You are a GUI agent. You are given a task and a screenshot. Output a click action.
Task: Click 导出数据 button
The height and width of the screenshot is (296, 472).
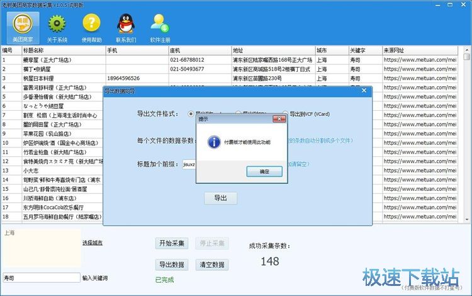pos(172,265)
